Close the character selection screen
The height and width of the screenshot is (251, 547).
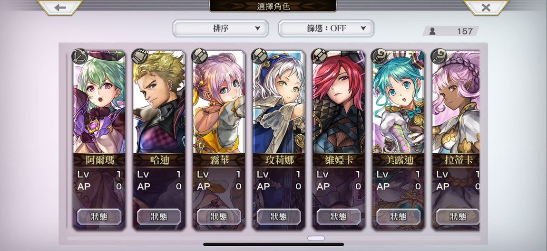coord(486,7)
